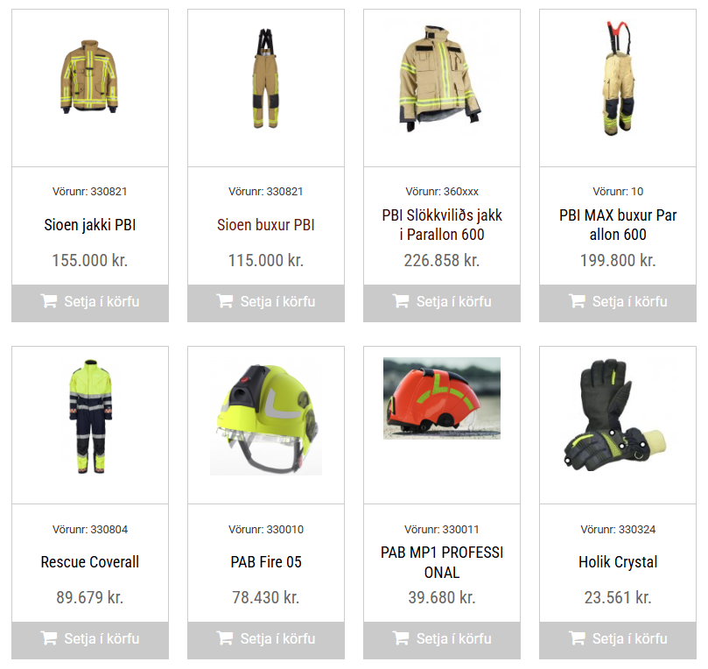The height and width of the screenshot is (669, 708).
Task: View the Rescue Coverall product image
Action: pyautogui.click(x=90, y=417)
